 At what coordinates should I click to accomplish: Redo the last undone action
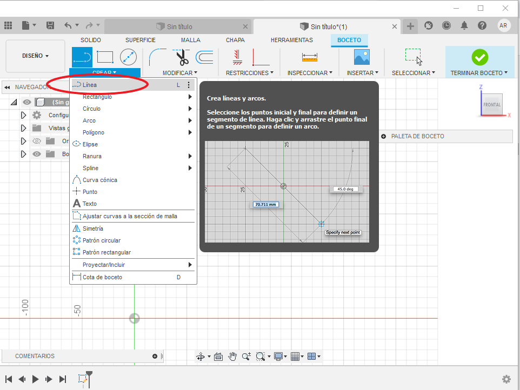tap(89, 25)
